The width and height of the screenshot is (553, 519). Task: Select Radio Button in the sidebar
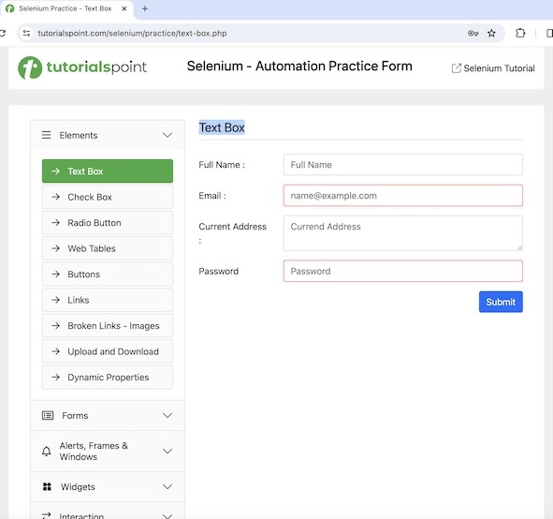[x=108, y=223]
